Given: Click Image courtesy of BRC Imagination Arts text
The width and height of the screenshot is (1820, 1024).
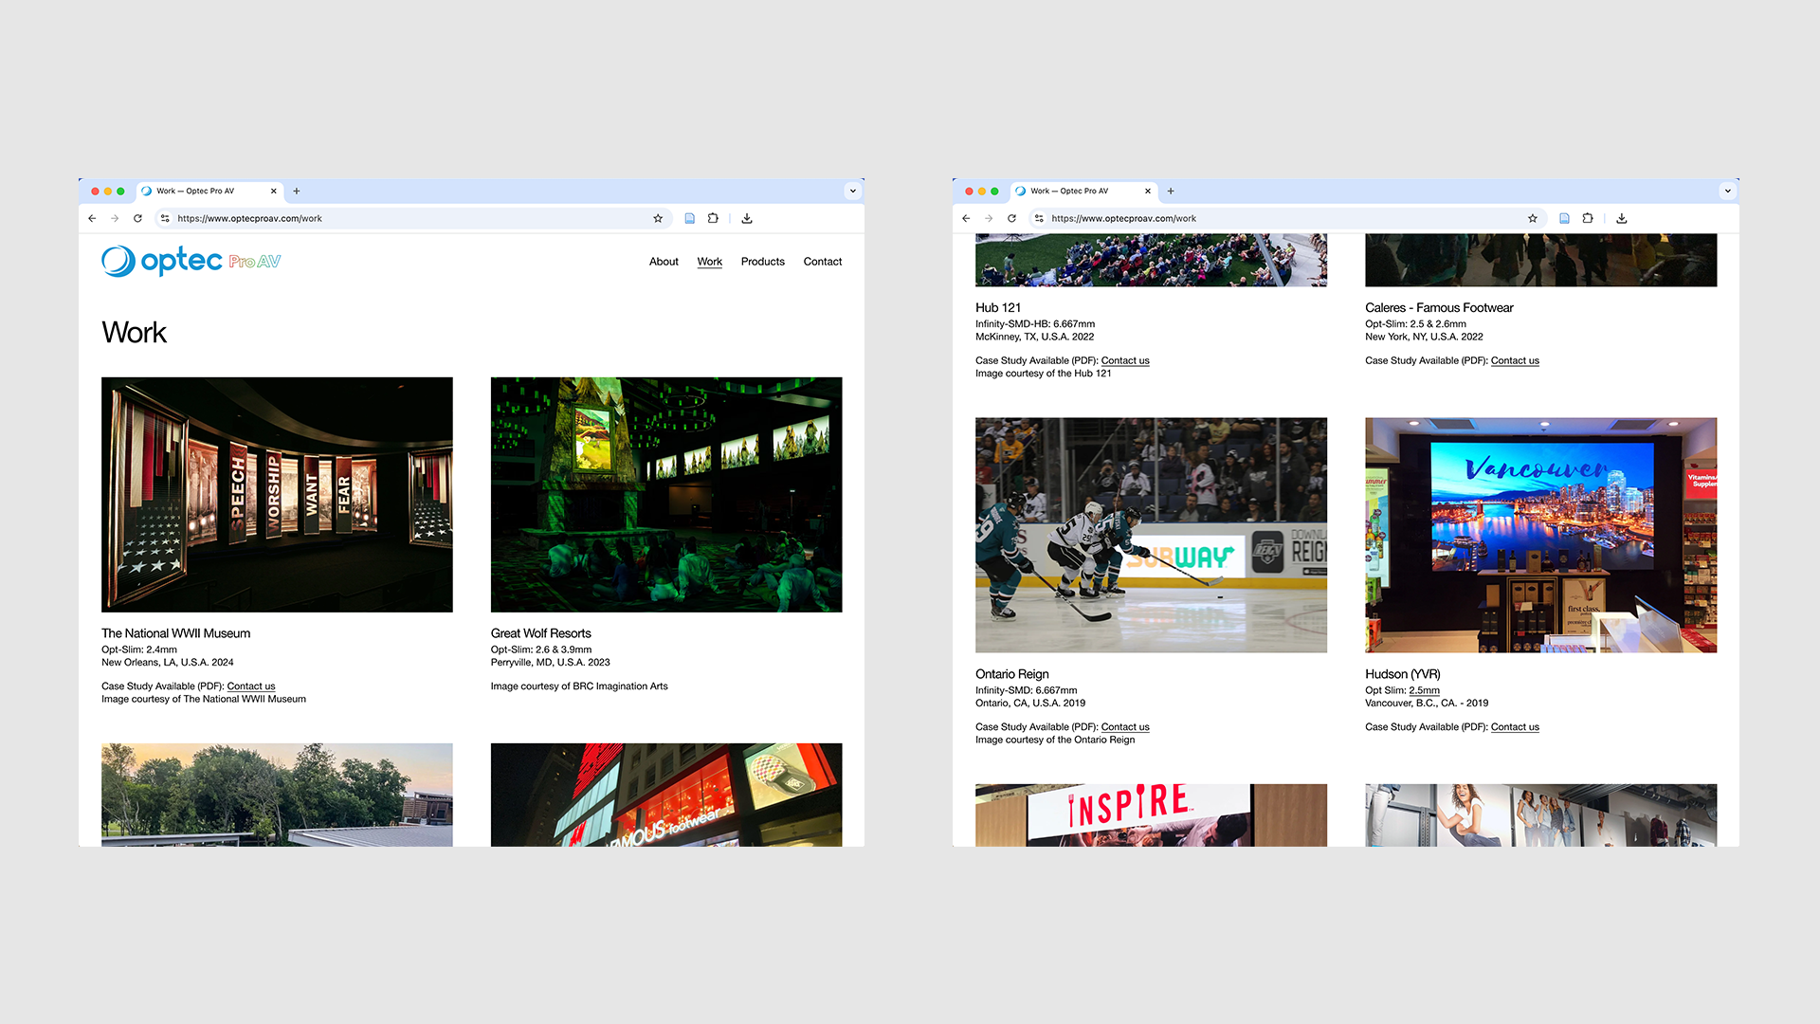Looking at the screenshot, I should pyautogui.click(x=579, y=686).
